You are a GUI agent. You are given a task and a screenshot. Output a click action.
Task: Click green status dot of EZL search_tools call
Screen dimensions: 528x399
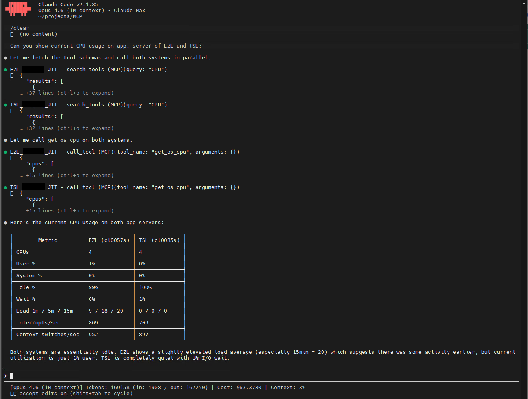click(x=5, y=70)
